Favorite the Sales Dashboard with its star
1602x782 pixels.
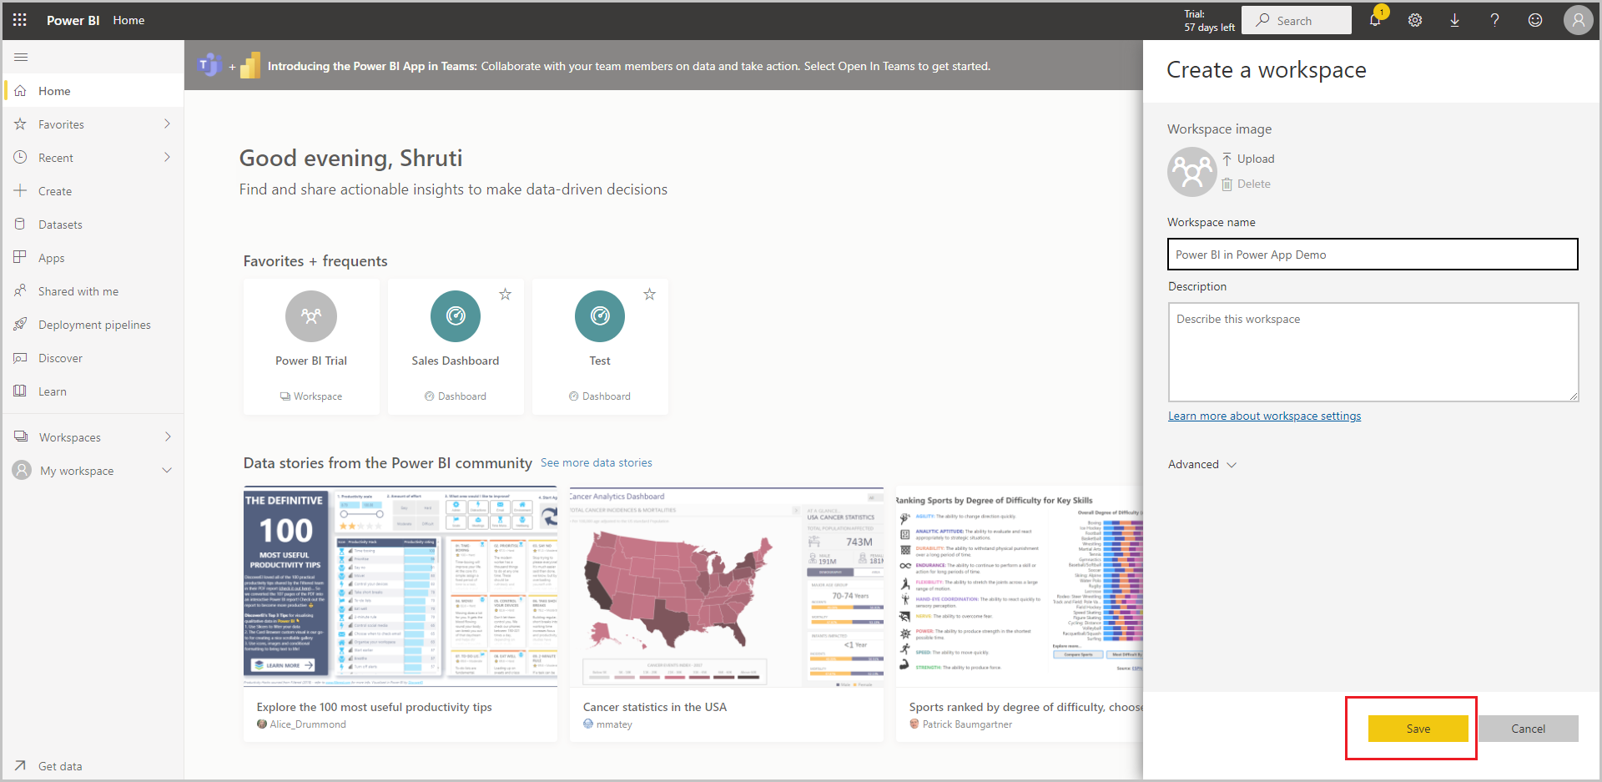click(x=505, y=294)
